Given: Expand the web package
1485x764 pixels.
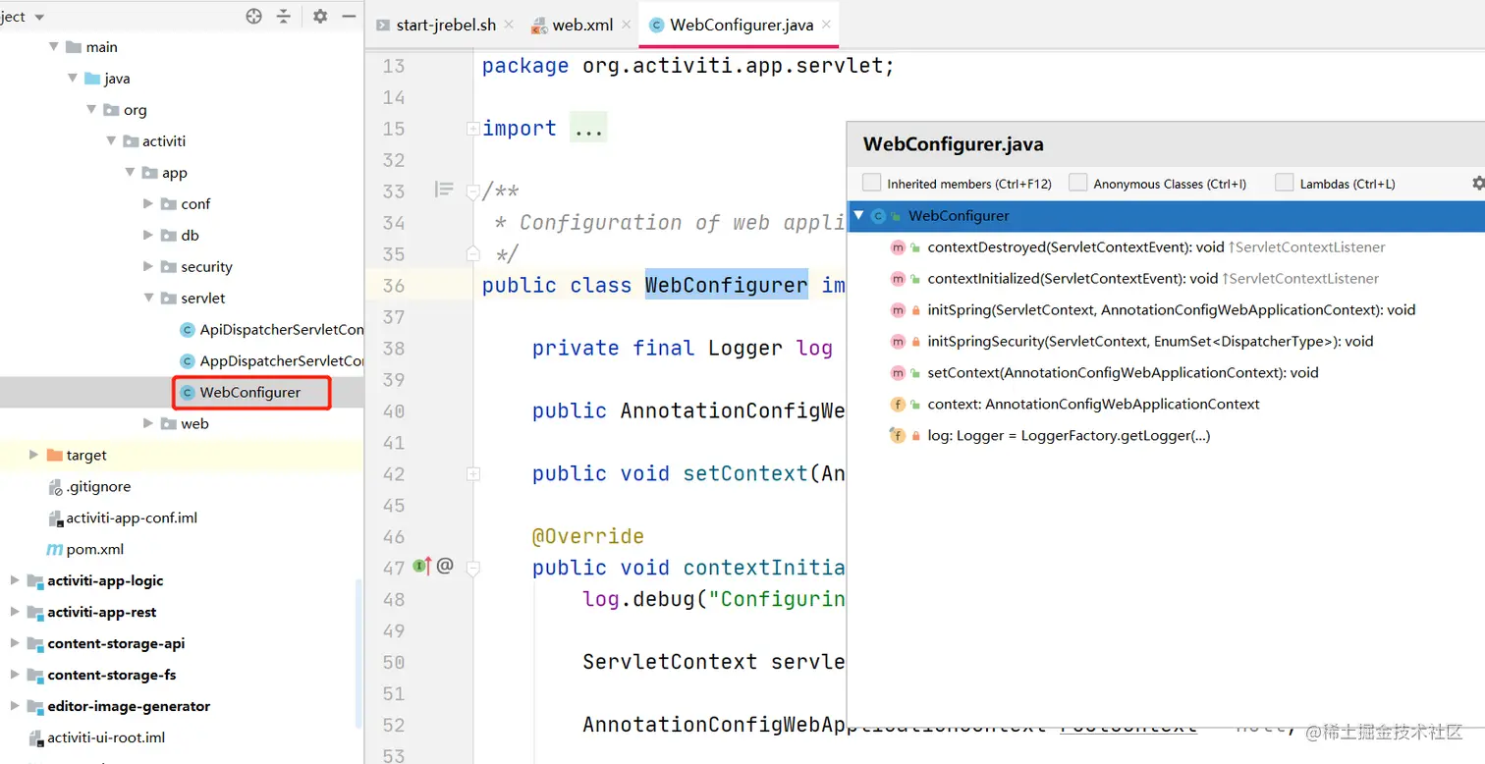Looking at the screenshot, I should (x=148, y=424).
